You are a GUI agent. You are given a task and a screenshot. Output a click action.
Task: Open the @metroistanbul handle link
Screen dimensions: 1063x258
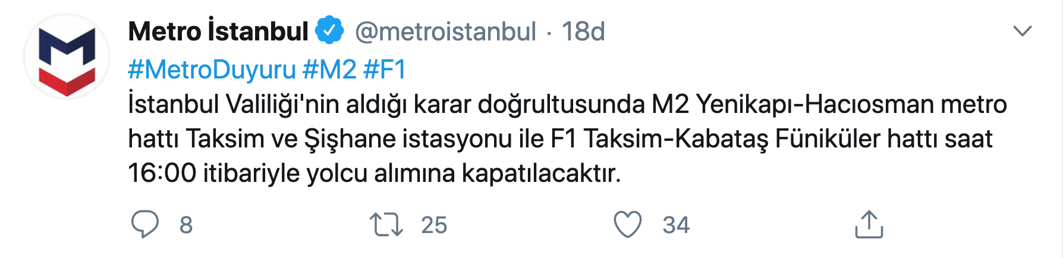[x=445, y=31]
